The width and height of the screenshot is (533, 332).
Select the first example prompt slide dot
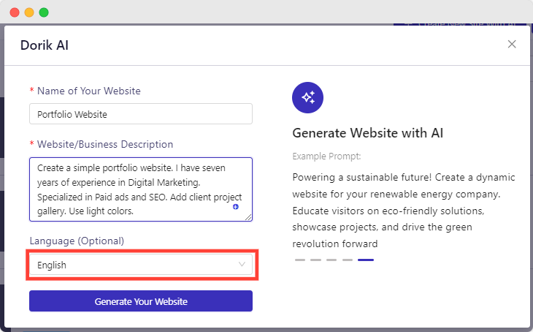click(300, 260)
